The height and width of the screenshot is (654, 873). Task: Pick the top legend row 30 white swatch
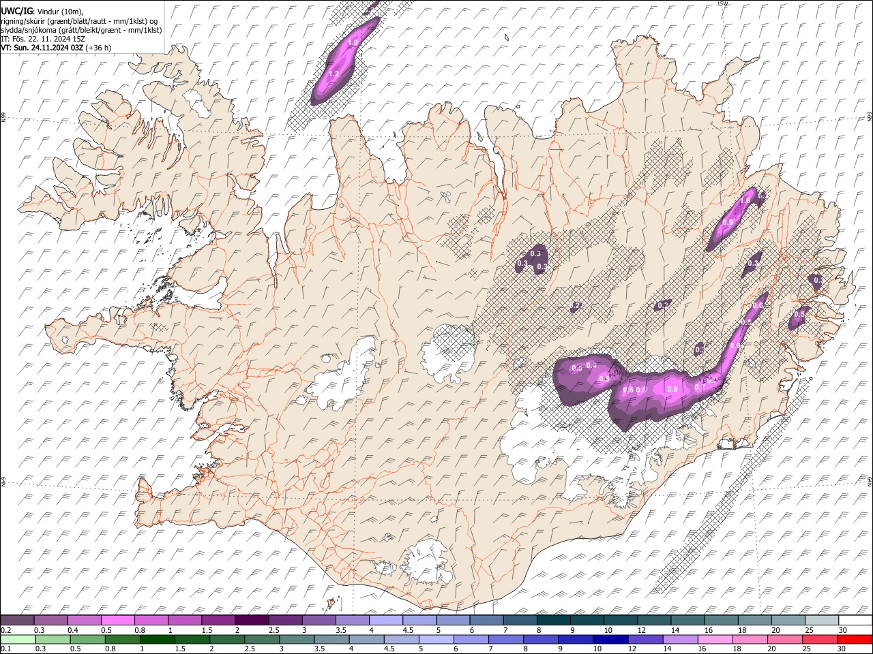tap(855, 620)
